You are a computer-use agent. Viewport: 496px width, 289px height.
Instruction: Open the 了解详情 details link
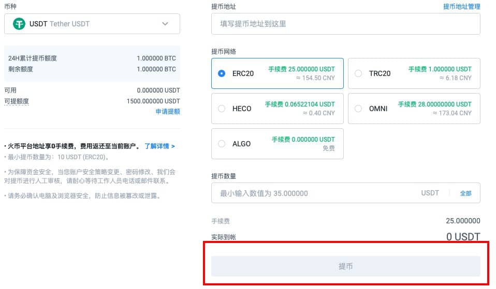[160, 146]
